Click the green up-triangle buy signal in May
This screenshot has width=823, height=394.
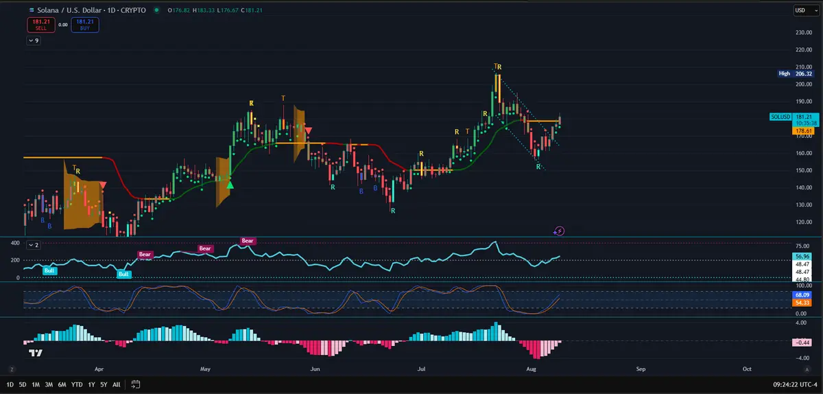tap(230, 184)
